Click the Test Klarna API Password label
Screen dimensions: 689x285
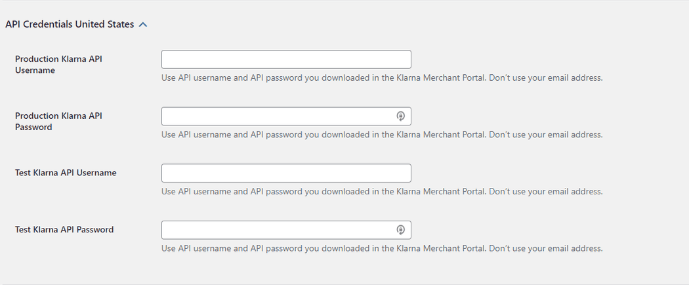click(64, 230)
